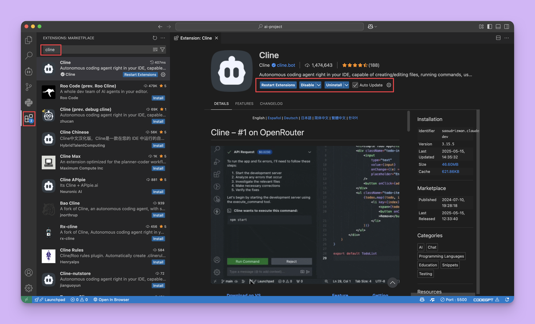535x324 pixels.
Task: Open the Explorer view in activity bar
Action: (28, 40)
